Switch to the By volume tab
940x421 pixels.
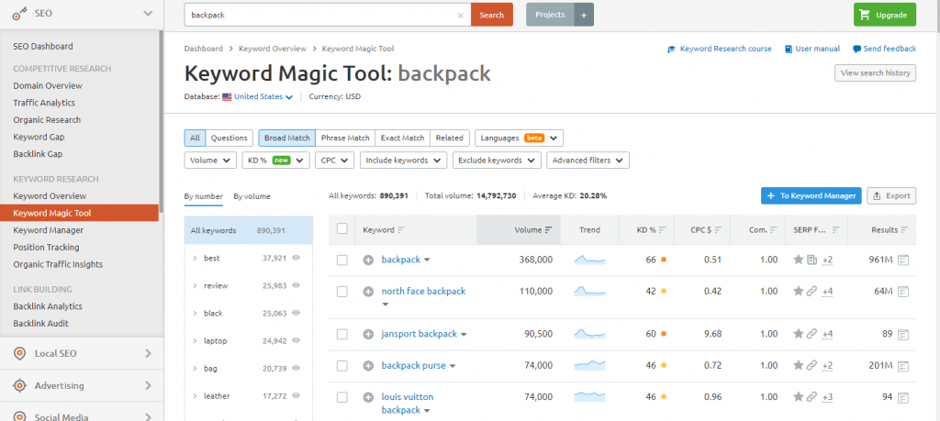coord(252,196)
